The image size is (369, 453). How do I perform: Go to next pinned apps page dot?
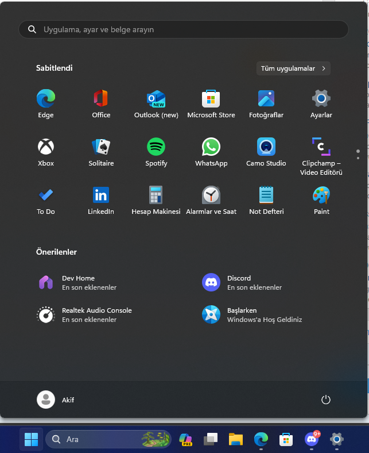358,158
